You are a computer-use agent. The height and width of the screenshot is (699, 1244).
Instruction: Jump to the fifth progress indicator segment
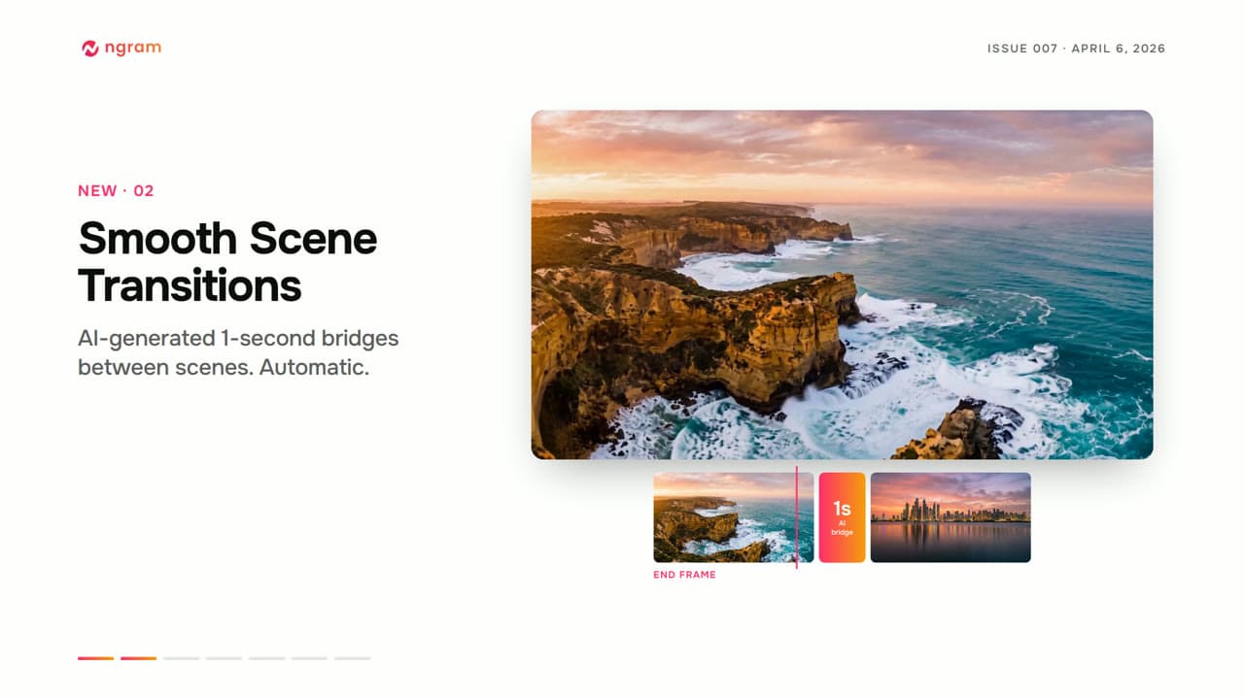point(266,658)
